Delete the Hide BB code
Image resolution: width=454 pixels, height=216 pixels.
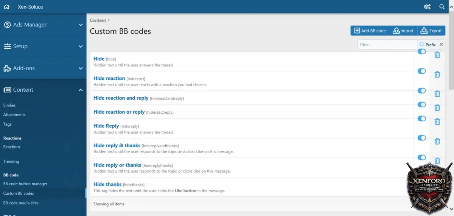[x=437, y=55]
